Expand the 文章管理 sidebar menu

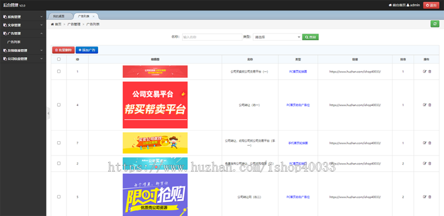click(23, 25)
